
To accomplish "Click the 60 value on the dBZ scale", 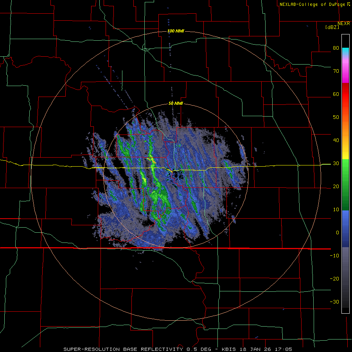I will pos(336,94).
